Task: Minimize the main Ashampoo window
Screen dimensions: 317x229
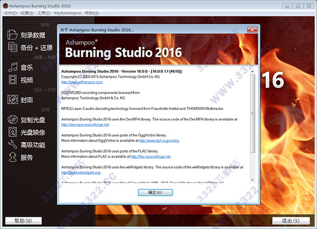Action: tap(287, 6)
